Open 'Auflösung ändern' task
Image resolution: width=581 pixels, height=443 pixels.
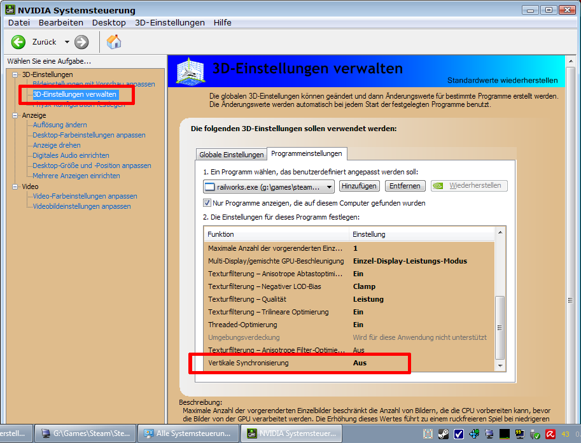(60, 125)
